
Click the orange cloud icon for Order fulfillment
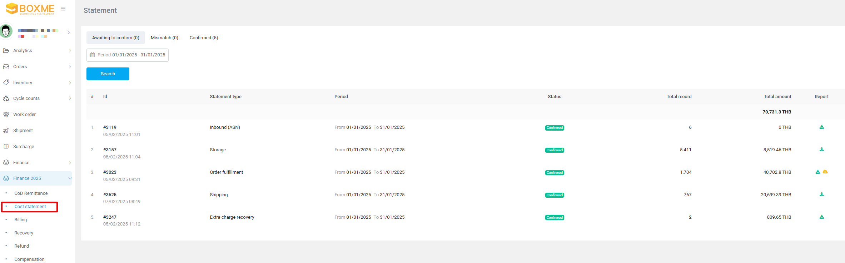pos(825,172)
